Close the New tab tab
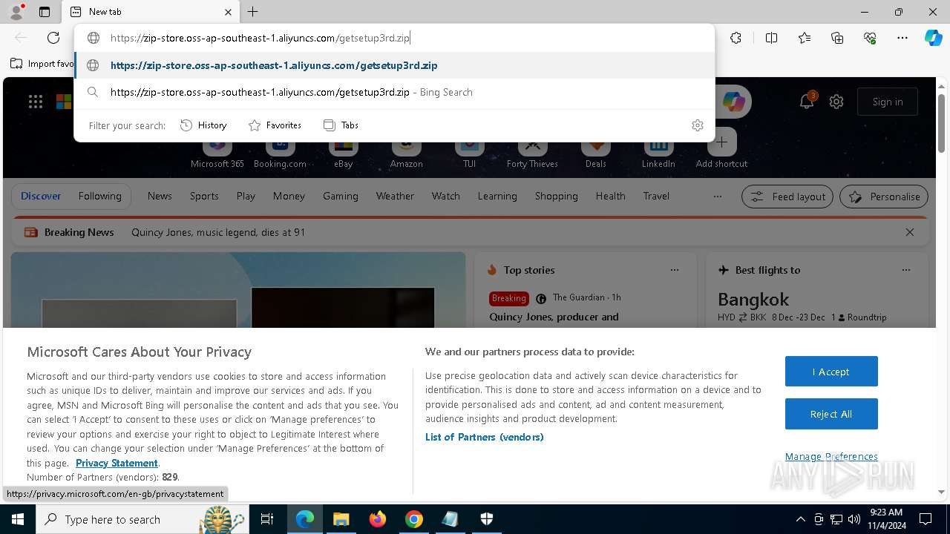Screen dimensions: 950x534 pos(228,12)
